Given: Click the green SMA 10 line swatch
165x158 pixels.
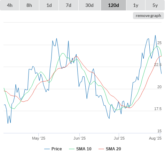Looking at the screenshot, I should tap(72, 149).
